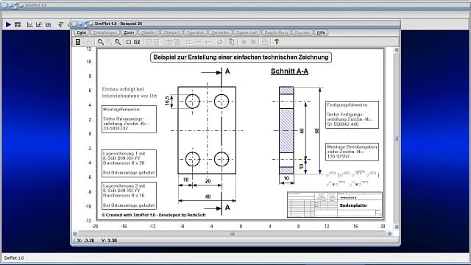The width and height of the screenshot is (471, 265).
Task: Open the table icon beside the play arrow
Action: coord(18,24)
